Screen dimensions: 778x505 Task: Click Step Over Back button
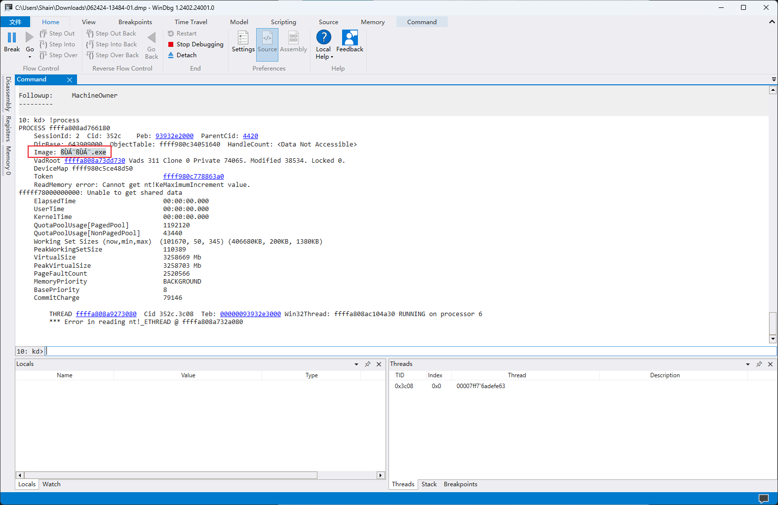113,55
